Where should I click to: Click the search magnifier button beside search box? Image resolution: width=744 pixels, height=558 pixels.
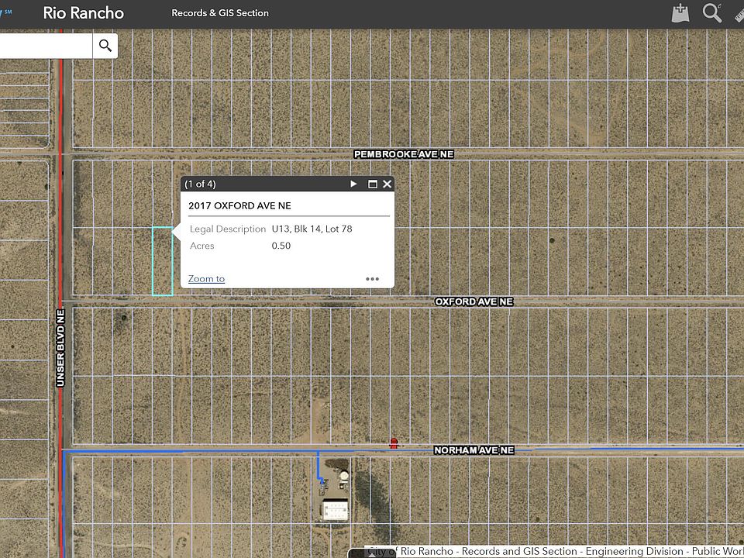tap(105, 46)
